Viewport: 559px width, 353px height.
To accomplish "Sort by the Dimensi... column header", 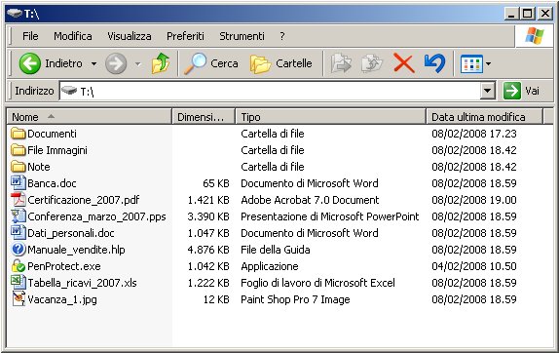I will 204,117.
